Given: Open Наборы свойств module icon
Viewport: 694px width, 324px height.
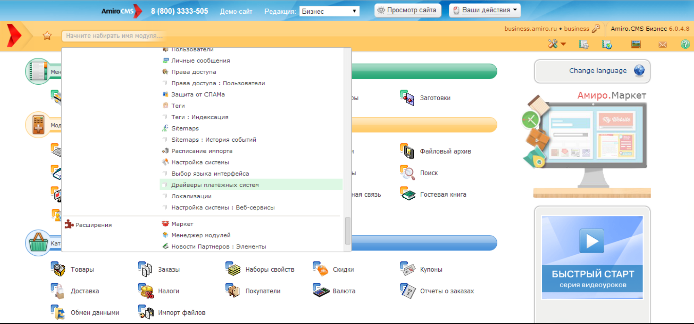Looking at the screenshot, I should [233, 269].
